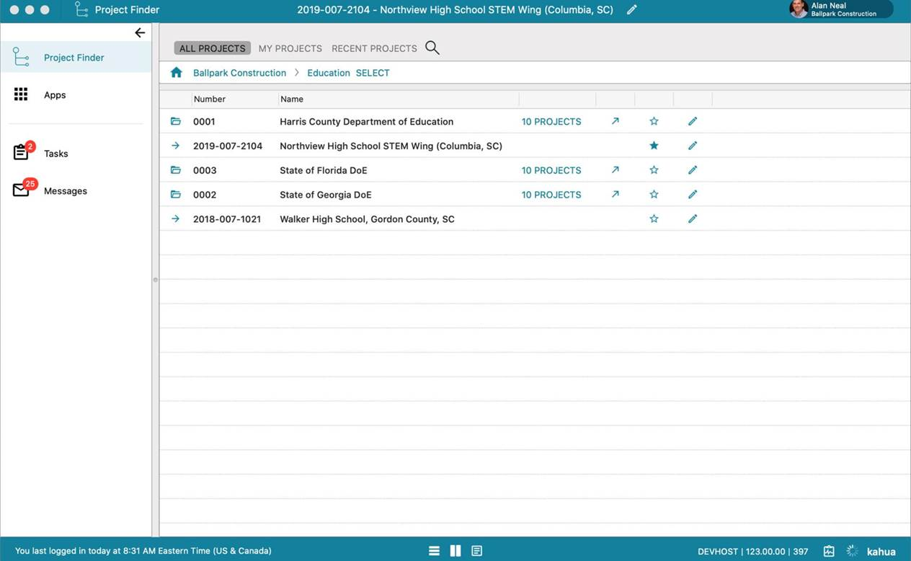This screenshot has width=911, height=561.
Task: Open the Apps grid
Action: click(x=21, y=94)
